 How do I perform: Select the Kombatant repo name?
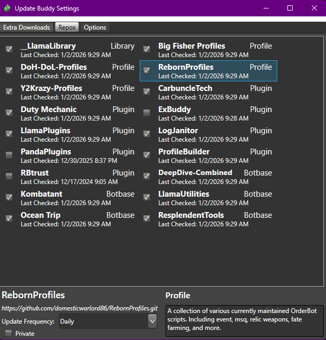click(41, 194)
